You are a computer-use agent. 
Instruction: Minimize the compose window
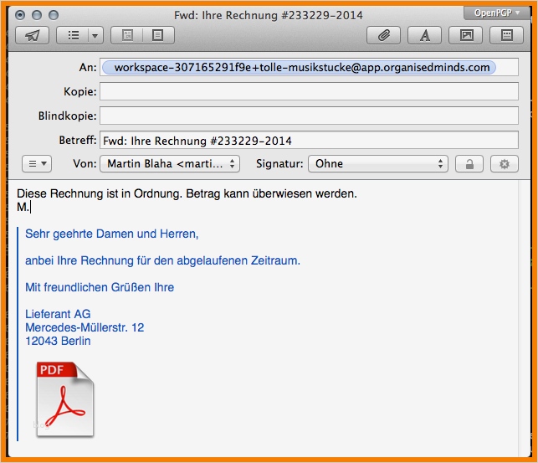(x=37, y=15)
